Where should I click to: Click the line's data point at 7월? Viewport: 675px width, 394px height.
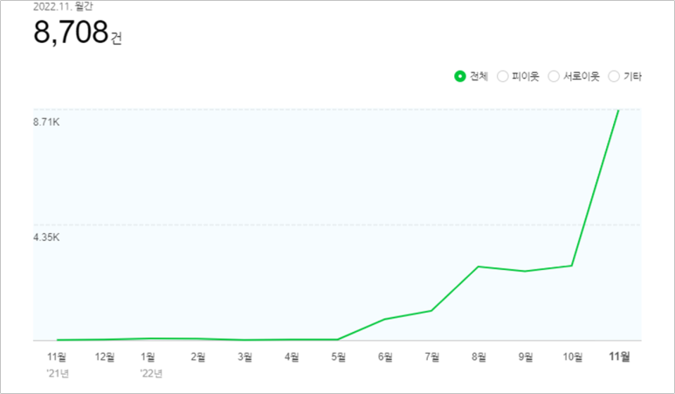431,310
